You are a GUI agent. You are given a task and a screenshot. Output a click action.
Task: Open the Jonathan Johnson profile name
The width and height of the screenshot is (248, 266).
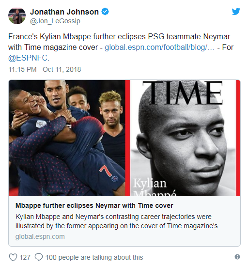pos(64,12)
